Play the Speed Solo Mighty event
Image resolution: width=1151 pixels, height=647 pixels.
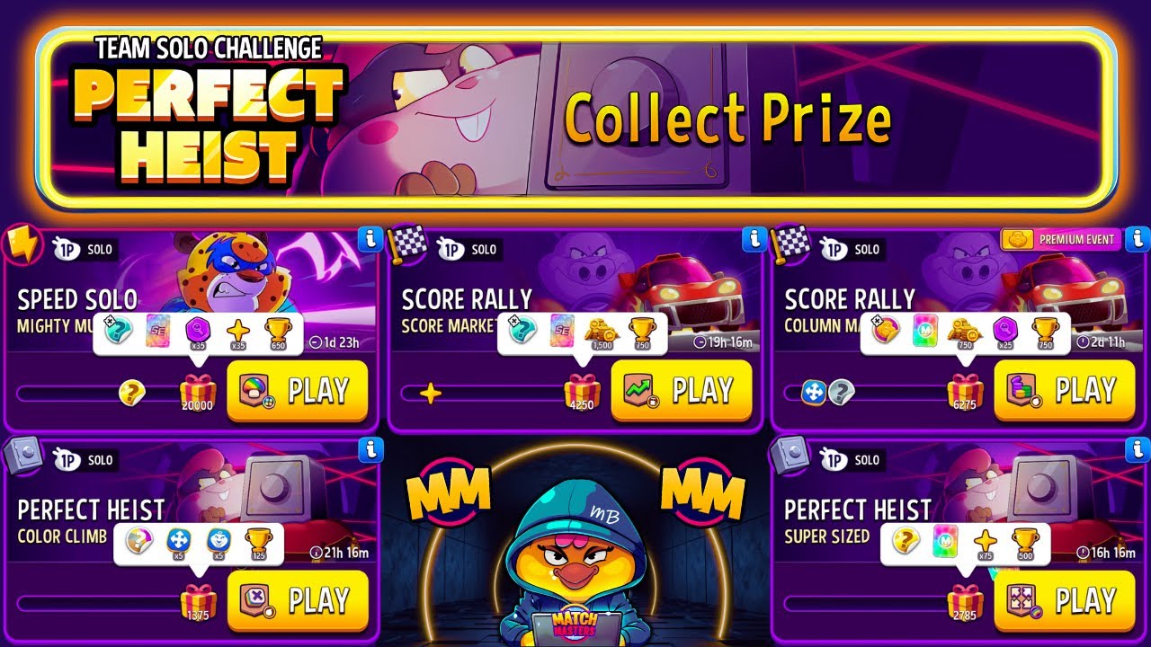298,391
